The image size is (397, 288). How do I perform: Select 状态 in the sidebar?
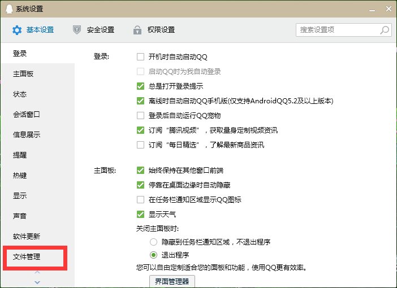click(37, 94)
